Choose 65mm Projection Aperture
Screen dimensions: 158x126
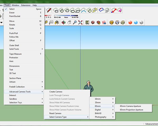(x=131, y=110)
